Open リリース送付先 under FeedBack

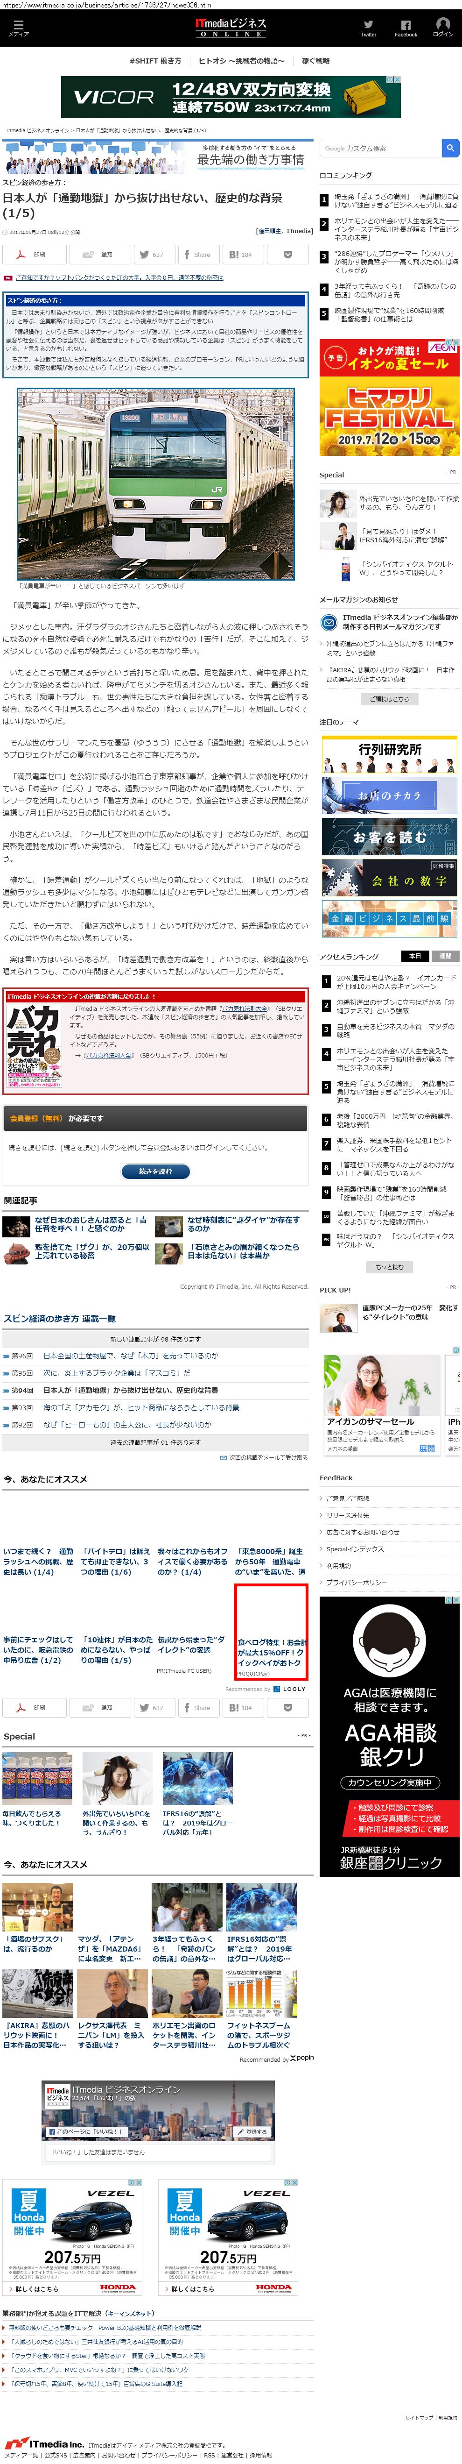pyautogui.click(x=347, y=1515)
